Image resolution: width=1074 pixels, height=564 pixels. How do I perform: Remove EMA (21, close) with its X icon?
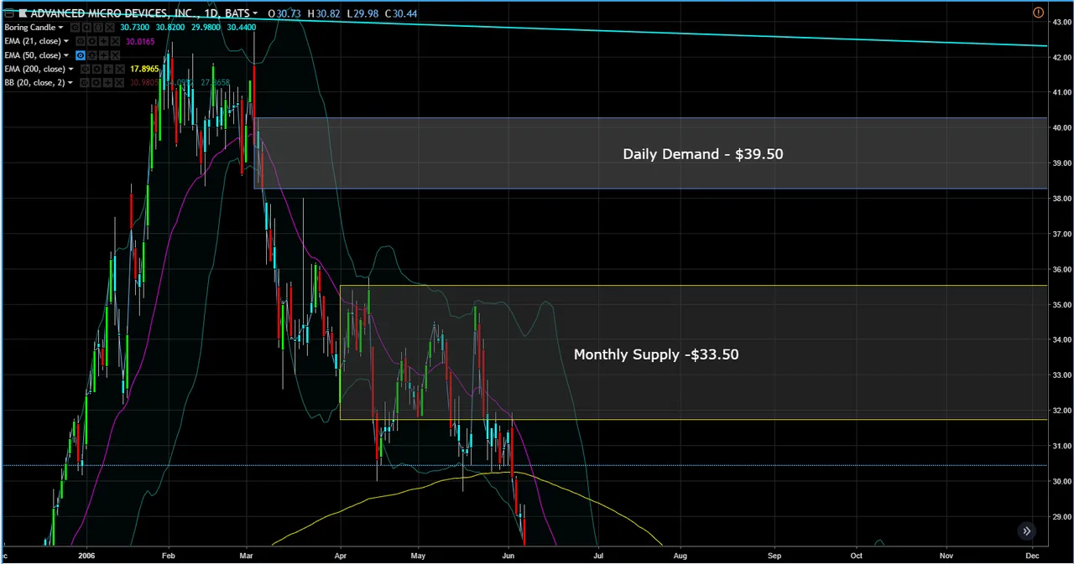coord(115,41)
